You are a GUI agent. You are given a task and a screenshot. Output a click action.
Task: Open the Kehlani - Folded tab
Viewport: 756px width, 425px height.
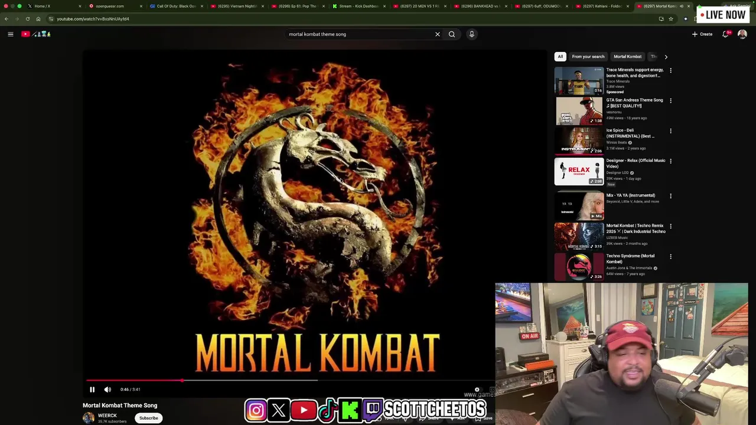coord(601,6)
